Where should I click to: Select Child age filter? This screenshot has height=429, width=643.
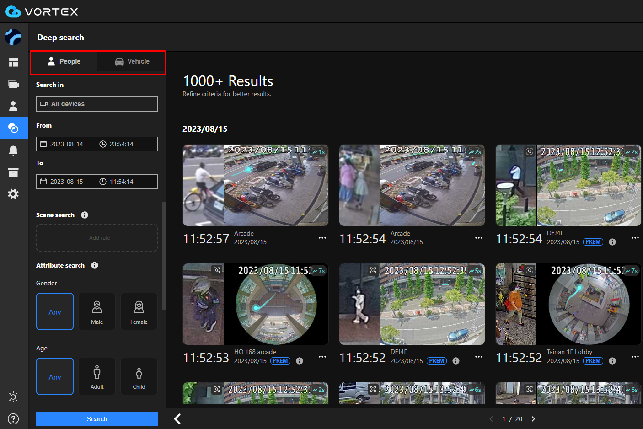(x=139, y=376)
